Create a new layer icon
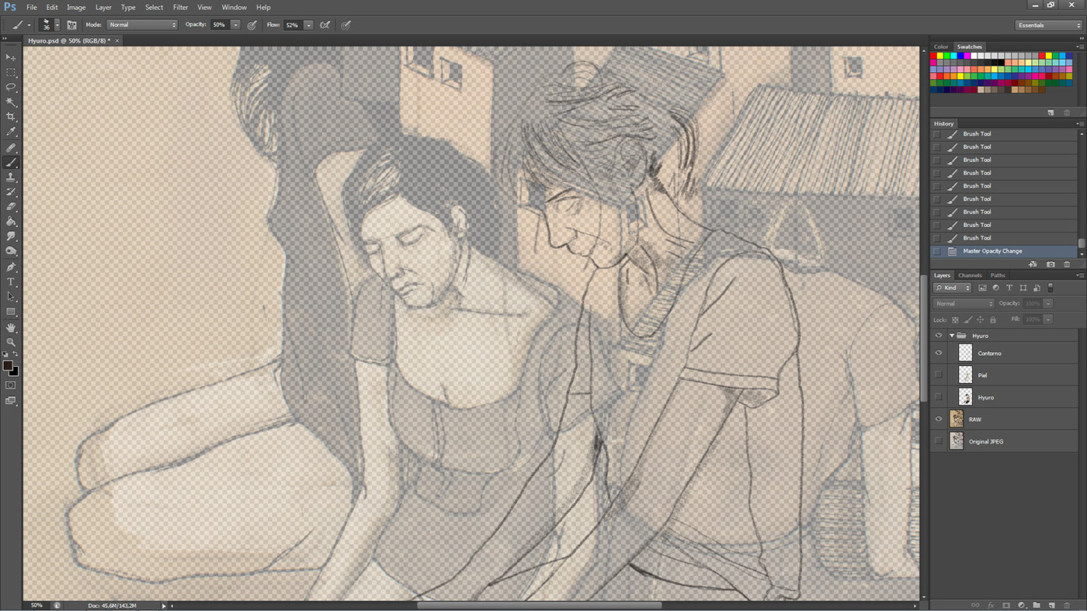The width and height of the screenshot is (1087, 611). [x=1051, y=605]
